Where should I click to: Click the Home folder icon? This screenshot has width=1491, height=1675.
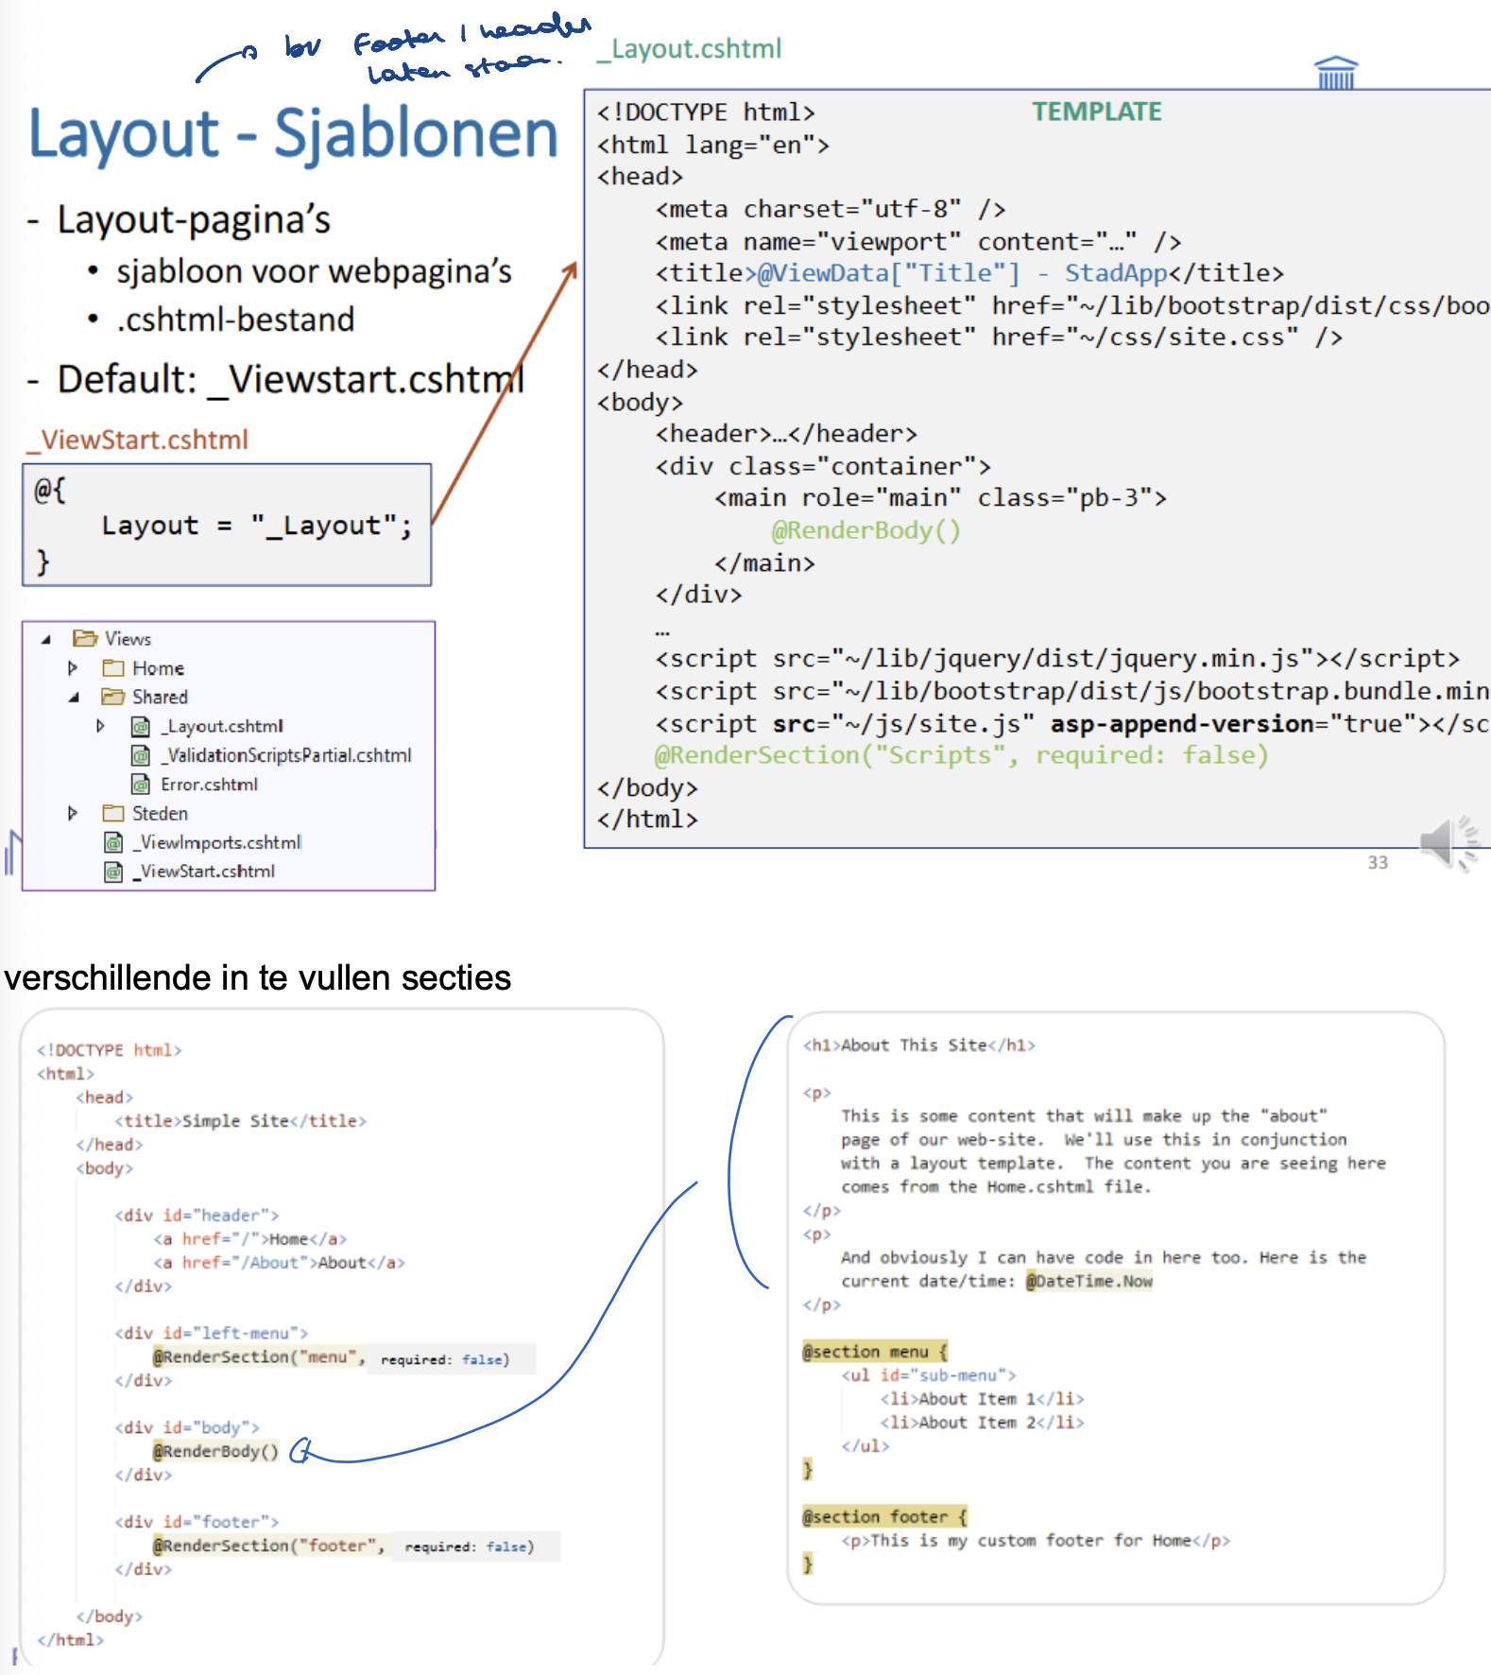(113, 668)
